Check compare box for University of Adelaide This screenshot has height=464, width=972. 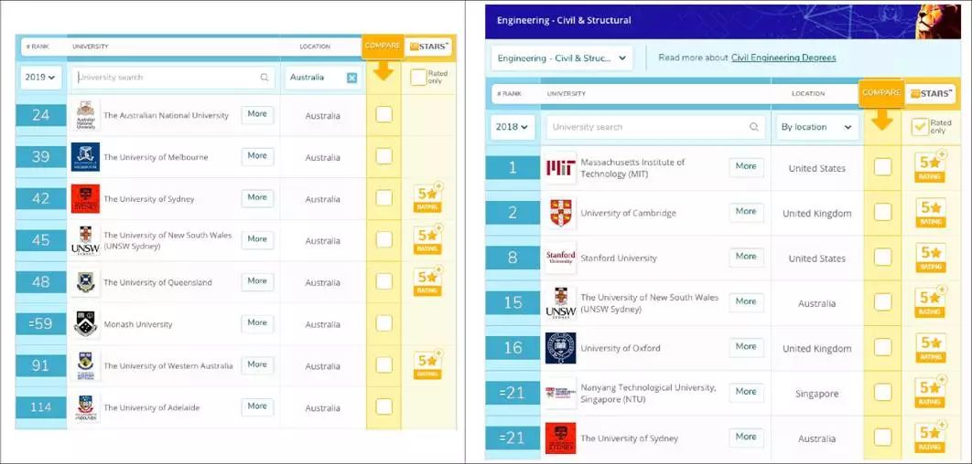(x=383, y=406)
